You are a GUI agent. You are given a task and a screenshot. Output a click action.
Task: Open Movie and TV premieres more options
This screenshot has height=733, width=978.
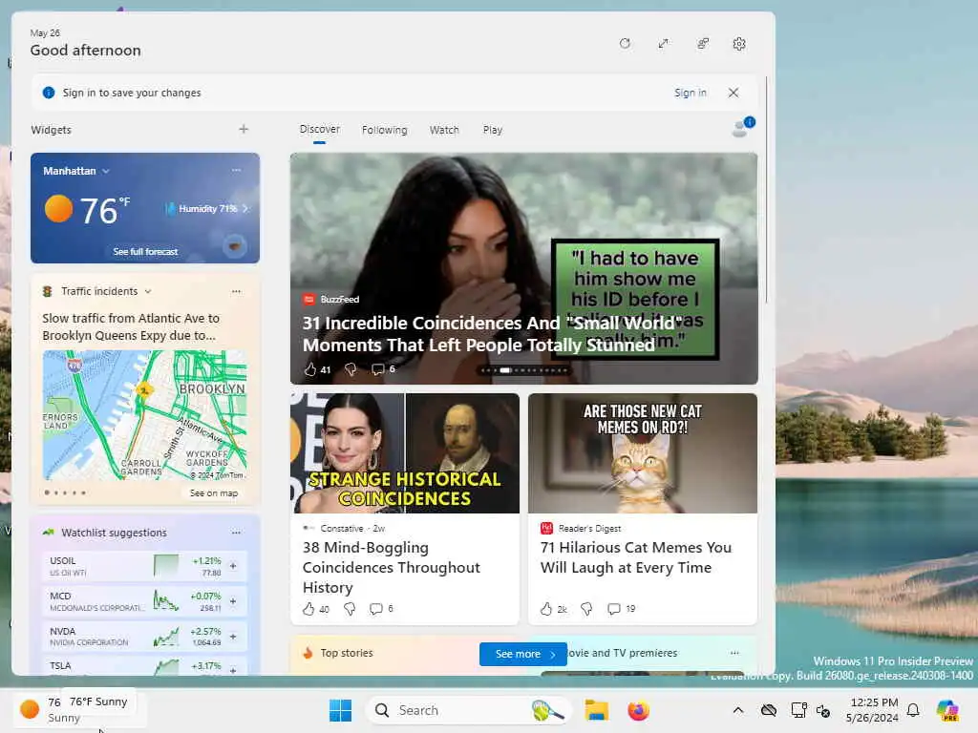[x=734, y=653]
